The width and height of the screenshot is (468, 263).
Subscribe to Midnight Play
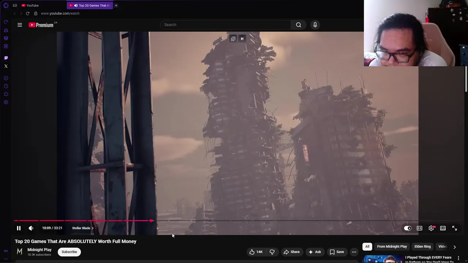coord(69,252)
